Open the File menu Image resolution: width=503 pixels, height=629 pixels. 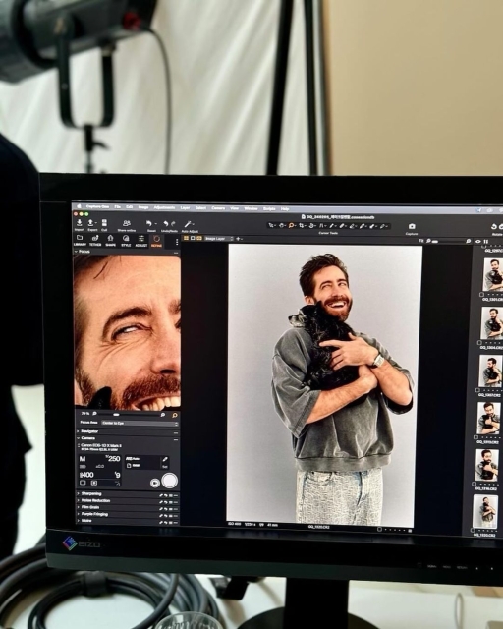tap(118, 207)
